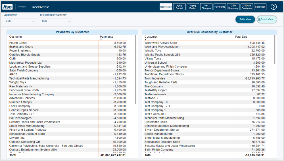
Task: Switch to Table View
Action: pyautogui.click(x=245, y=20)
